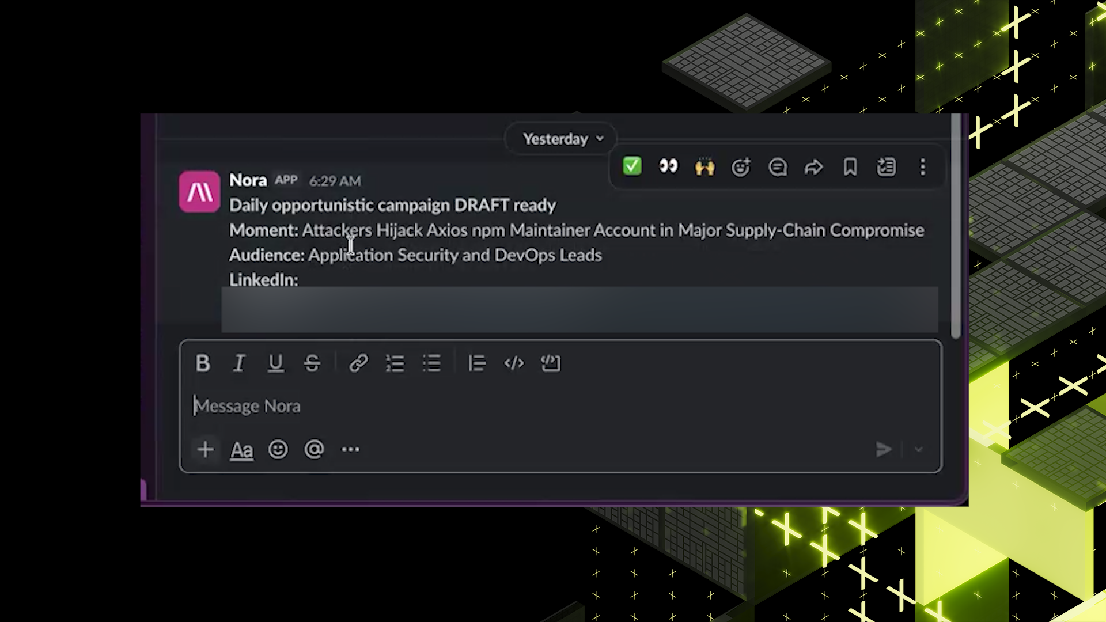Mention someone with the @ icon
1106x622 pixels.
coord(315,449)
